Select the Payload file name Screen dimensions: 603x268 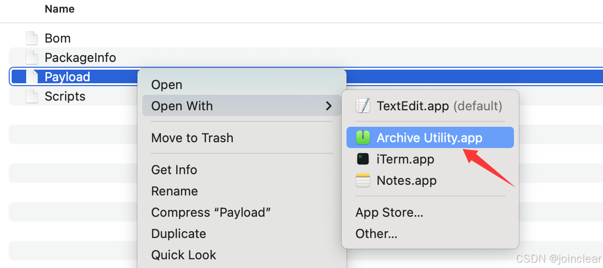point(67,77)
